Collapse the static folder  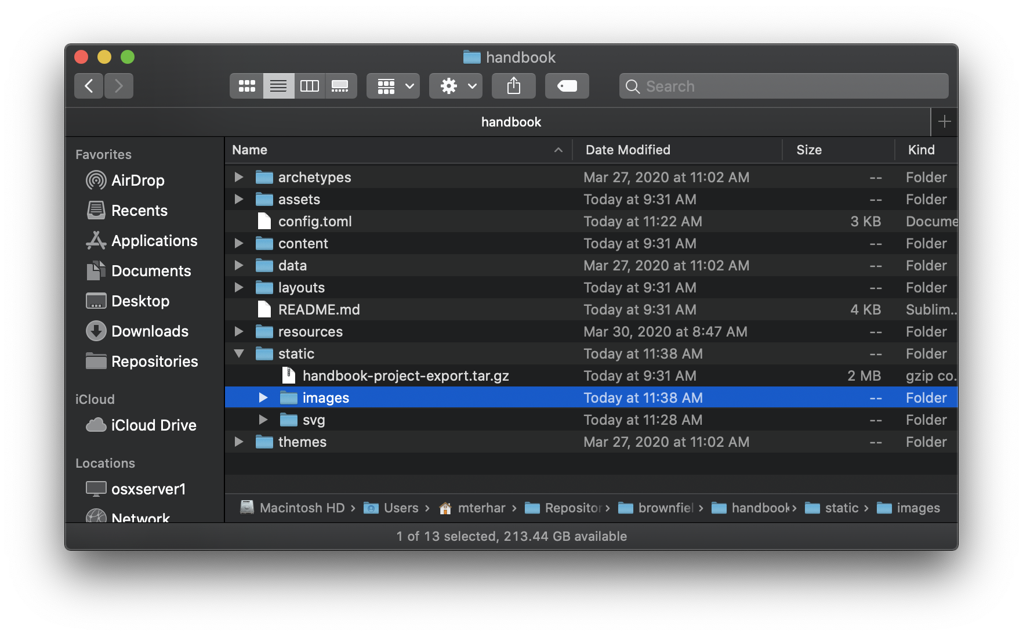(x=238, y=353)
